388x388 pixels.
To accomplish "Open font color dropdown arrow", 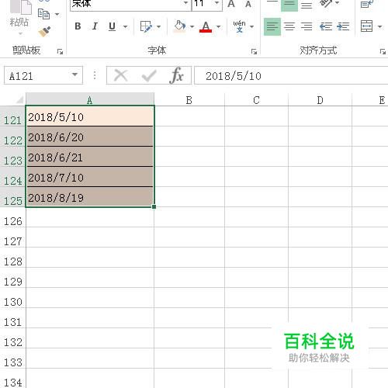I will pos(219,26).
